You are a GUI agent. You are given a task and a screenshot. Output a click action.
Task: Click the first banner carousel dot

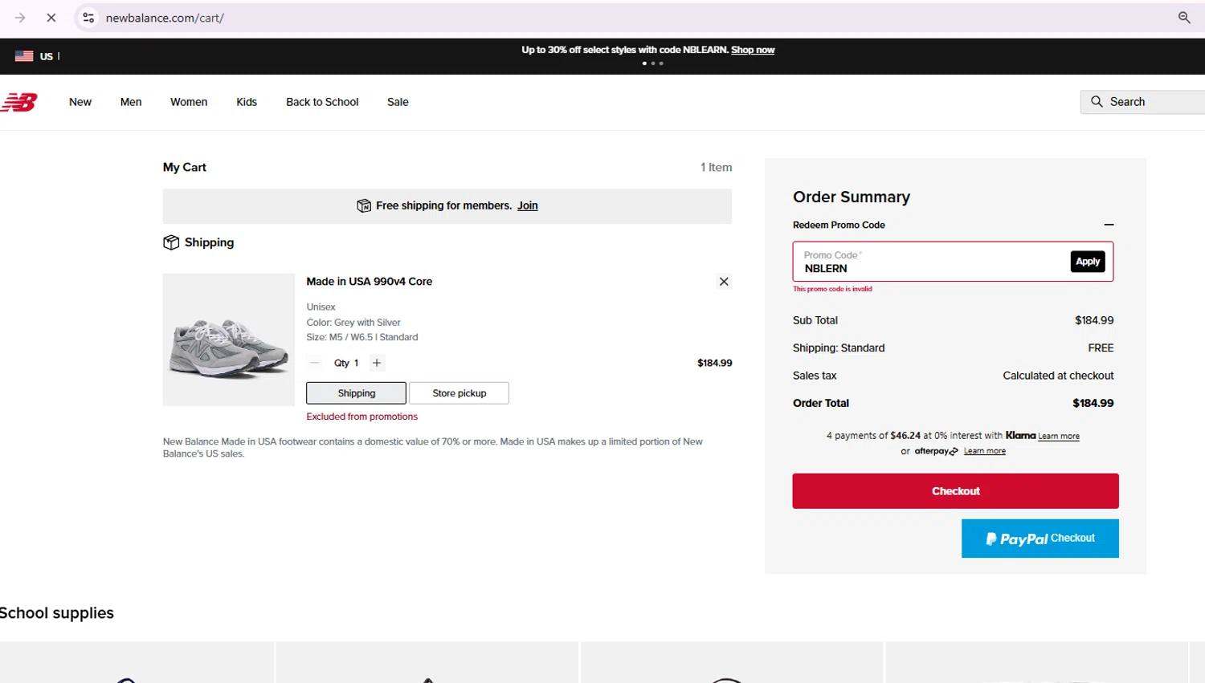[x=644, y=63]
